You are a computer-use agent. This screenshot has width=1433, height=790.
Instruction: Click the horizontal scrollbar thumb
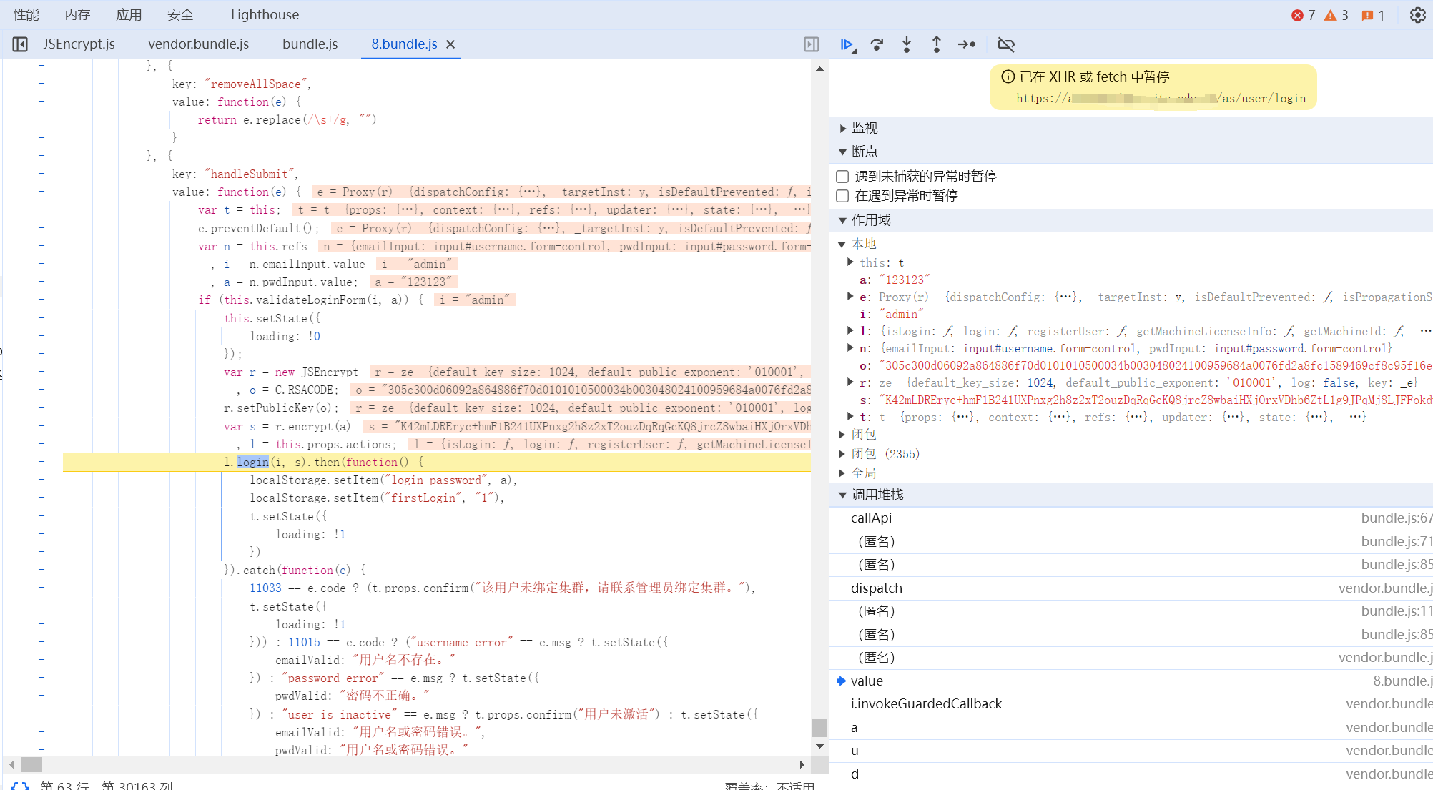[31, 764]
